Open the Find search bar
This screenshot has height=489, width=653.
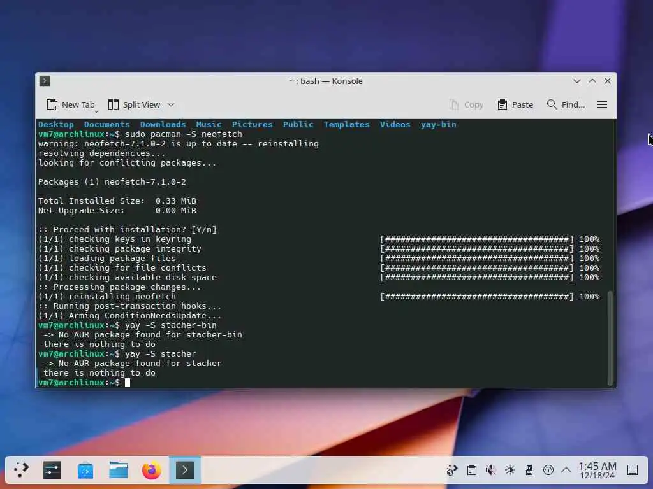tap(566, 105)
